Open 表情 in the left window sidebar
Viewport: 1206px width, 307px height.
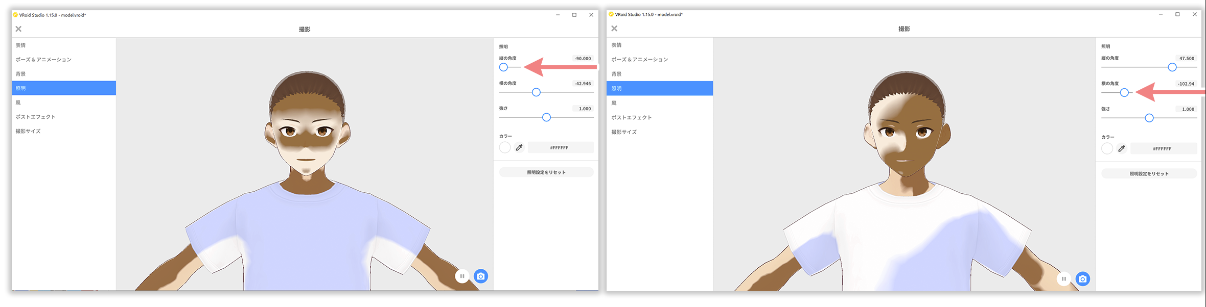click(20, 45)
